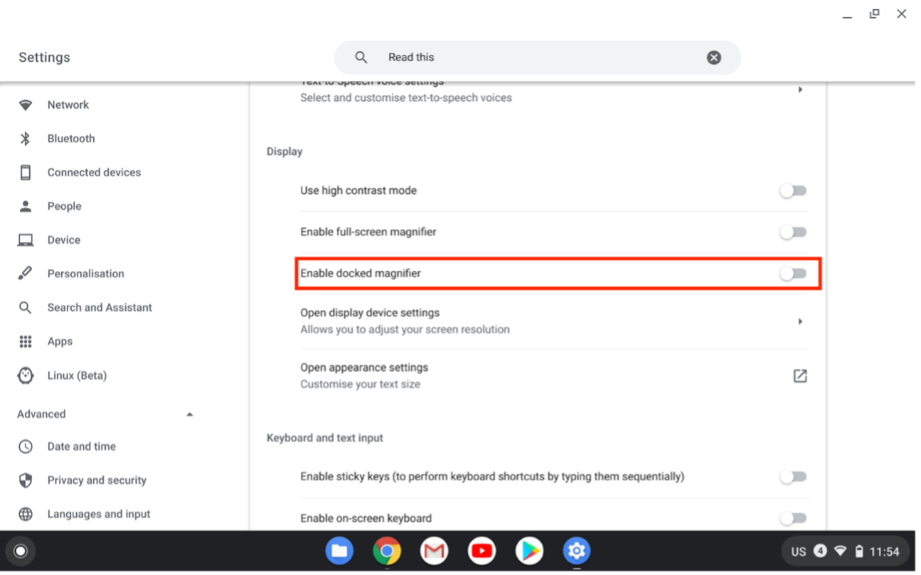
Task: Expand Text-to-Speech voice settings
Action: coord(799,90)
